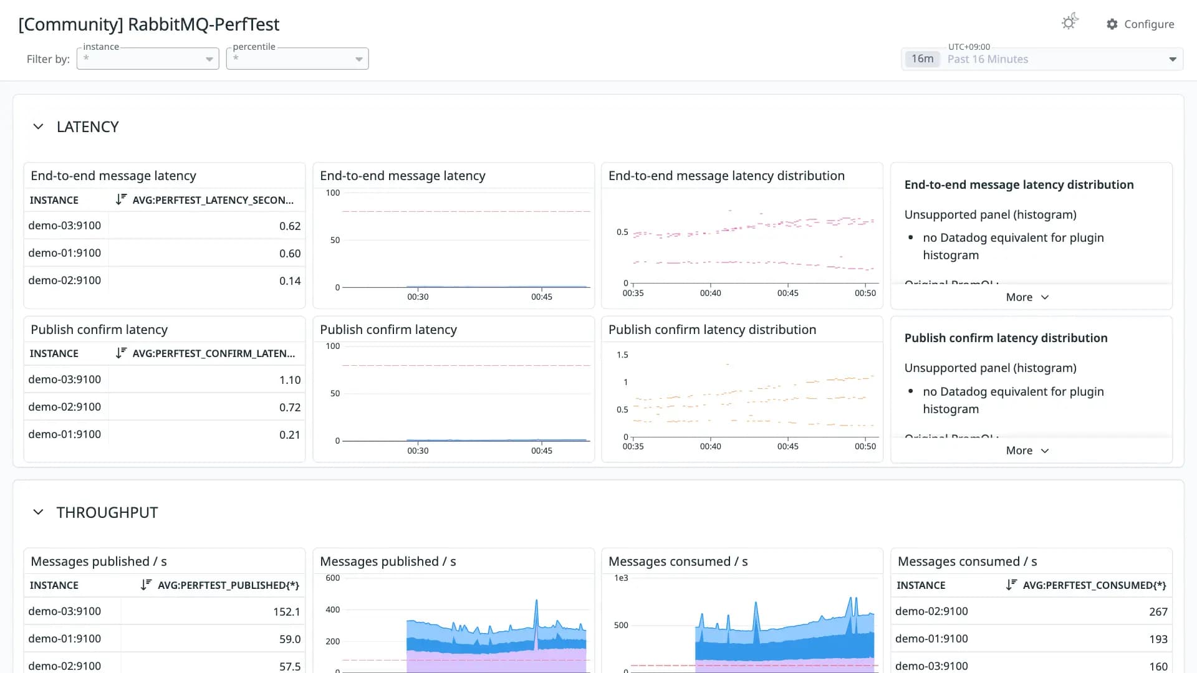Click the 1.10 confirm latency value
This screenshot has height=673, width=1197.
tap(290, 380)
